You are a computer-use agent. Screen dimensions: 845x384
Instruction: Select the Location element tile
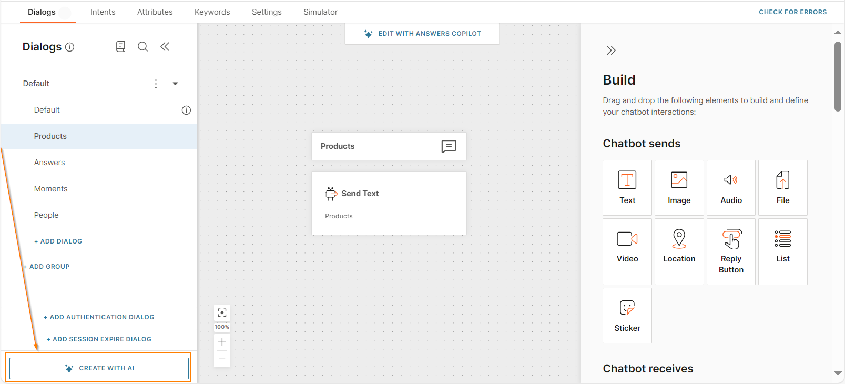(x=679, y=251)
